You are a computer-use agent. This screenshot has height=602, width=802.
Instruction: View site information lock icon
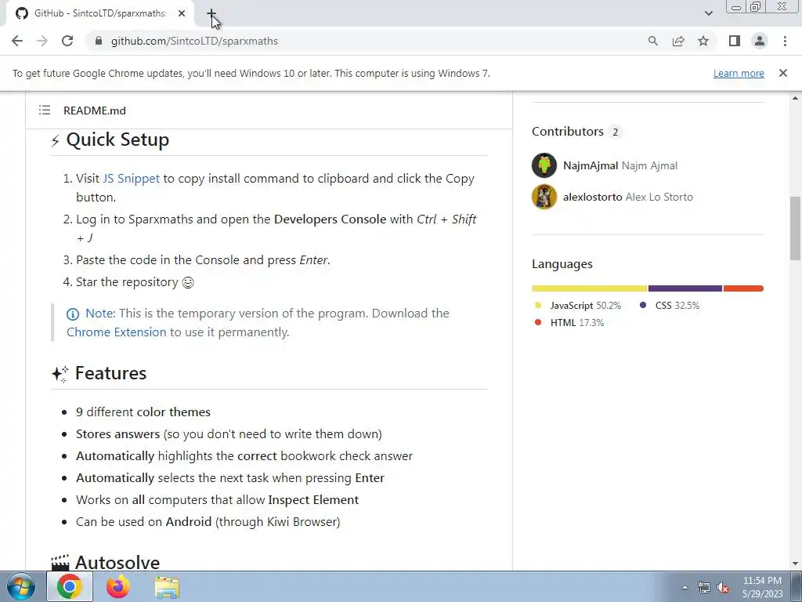[99, 41]
